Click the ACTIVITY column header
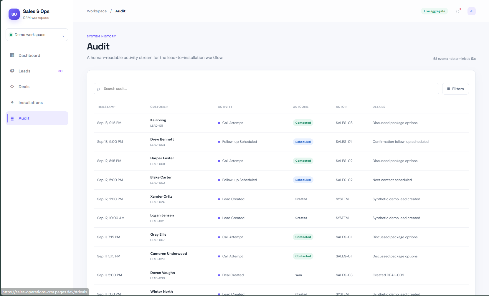The width and height of the screenshot is (489, 296). pyautogui.click(x=225, y=107)
